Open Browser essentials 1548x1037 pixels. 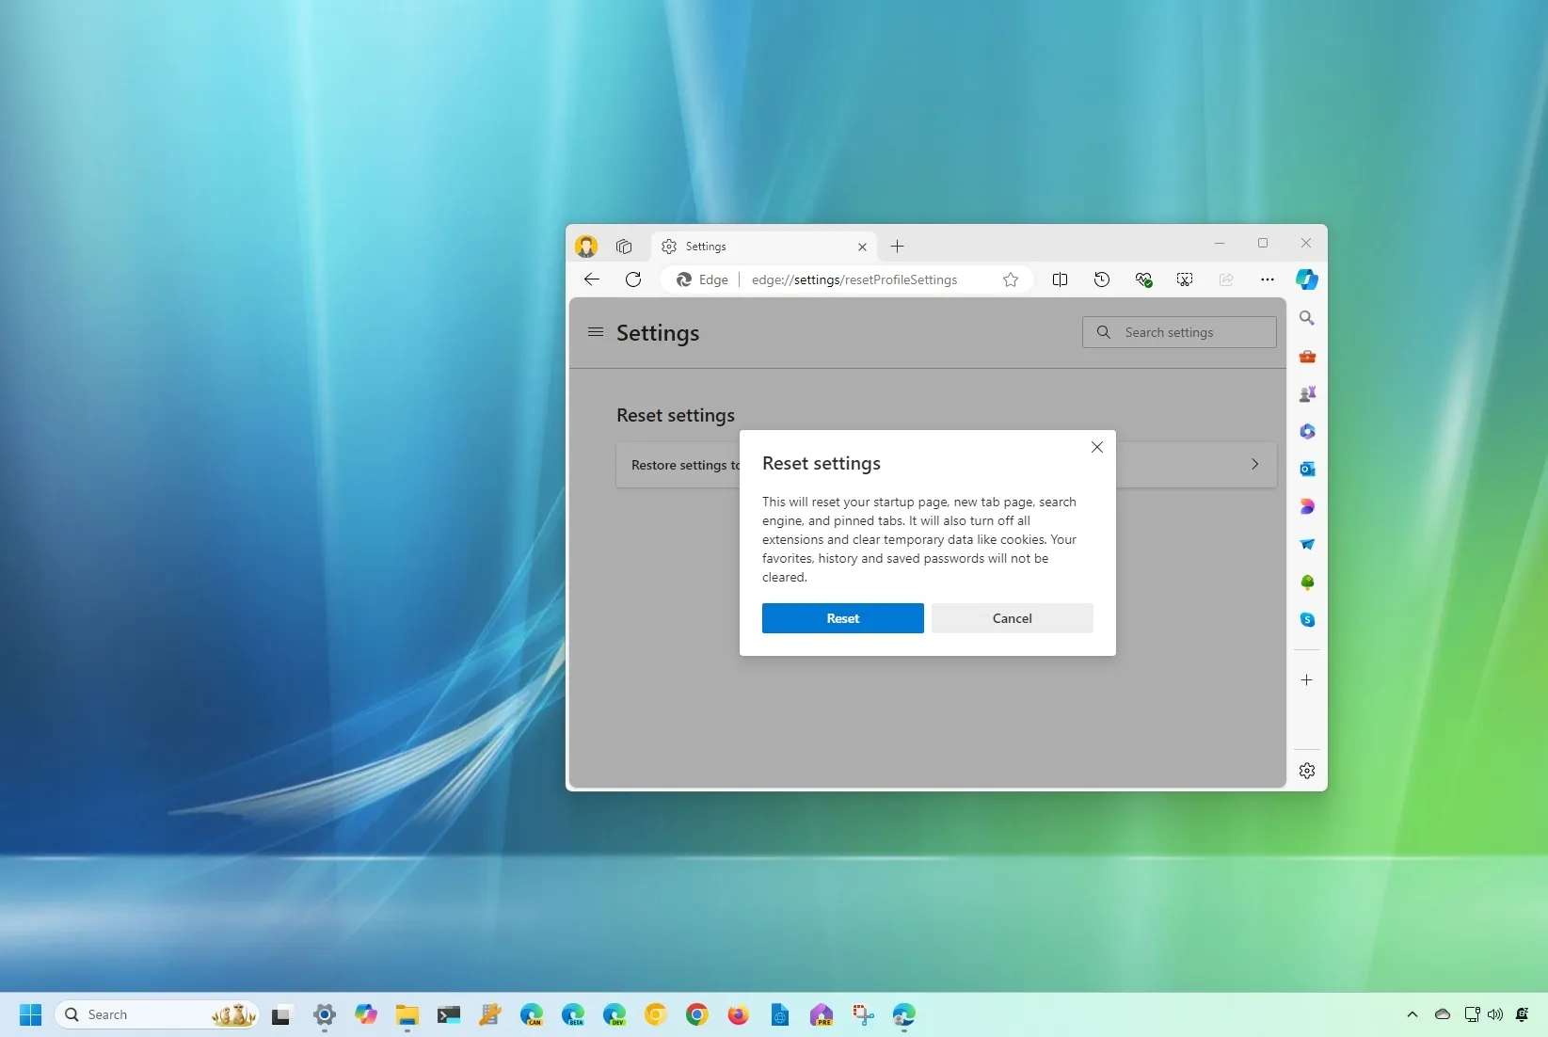pyautogui.click(x=1143, y=279)
